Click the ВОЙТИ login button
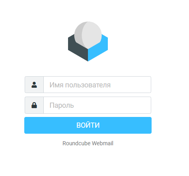Image resolution: width=189 pixels, height=176 pixels. click(x=88, y=125)
